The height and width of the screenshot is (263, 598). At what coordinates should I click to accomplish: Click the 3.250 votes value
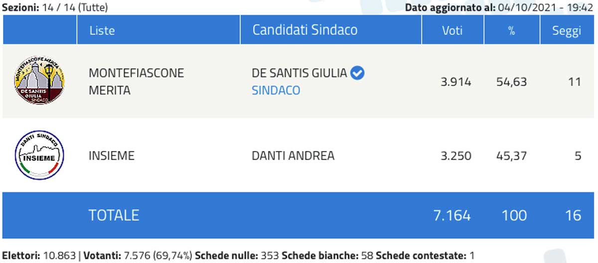click(x=455, y=156)
